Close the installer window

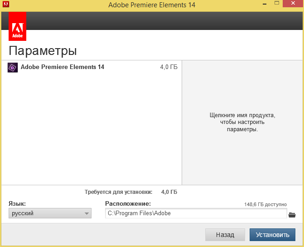point(293,3)
